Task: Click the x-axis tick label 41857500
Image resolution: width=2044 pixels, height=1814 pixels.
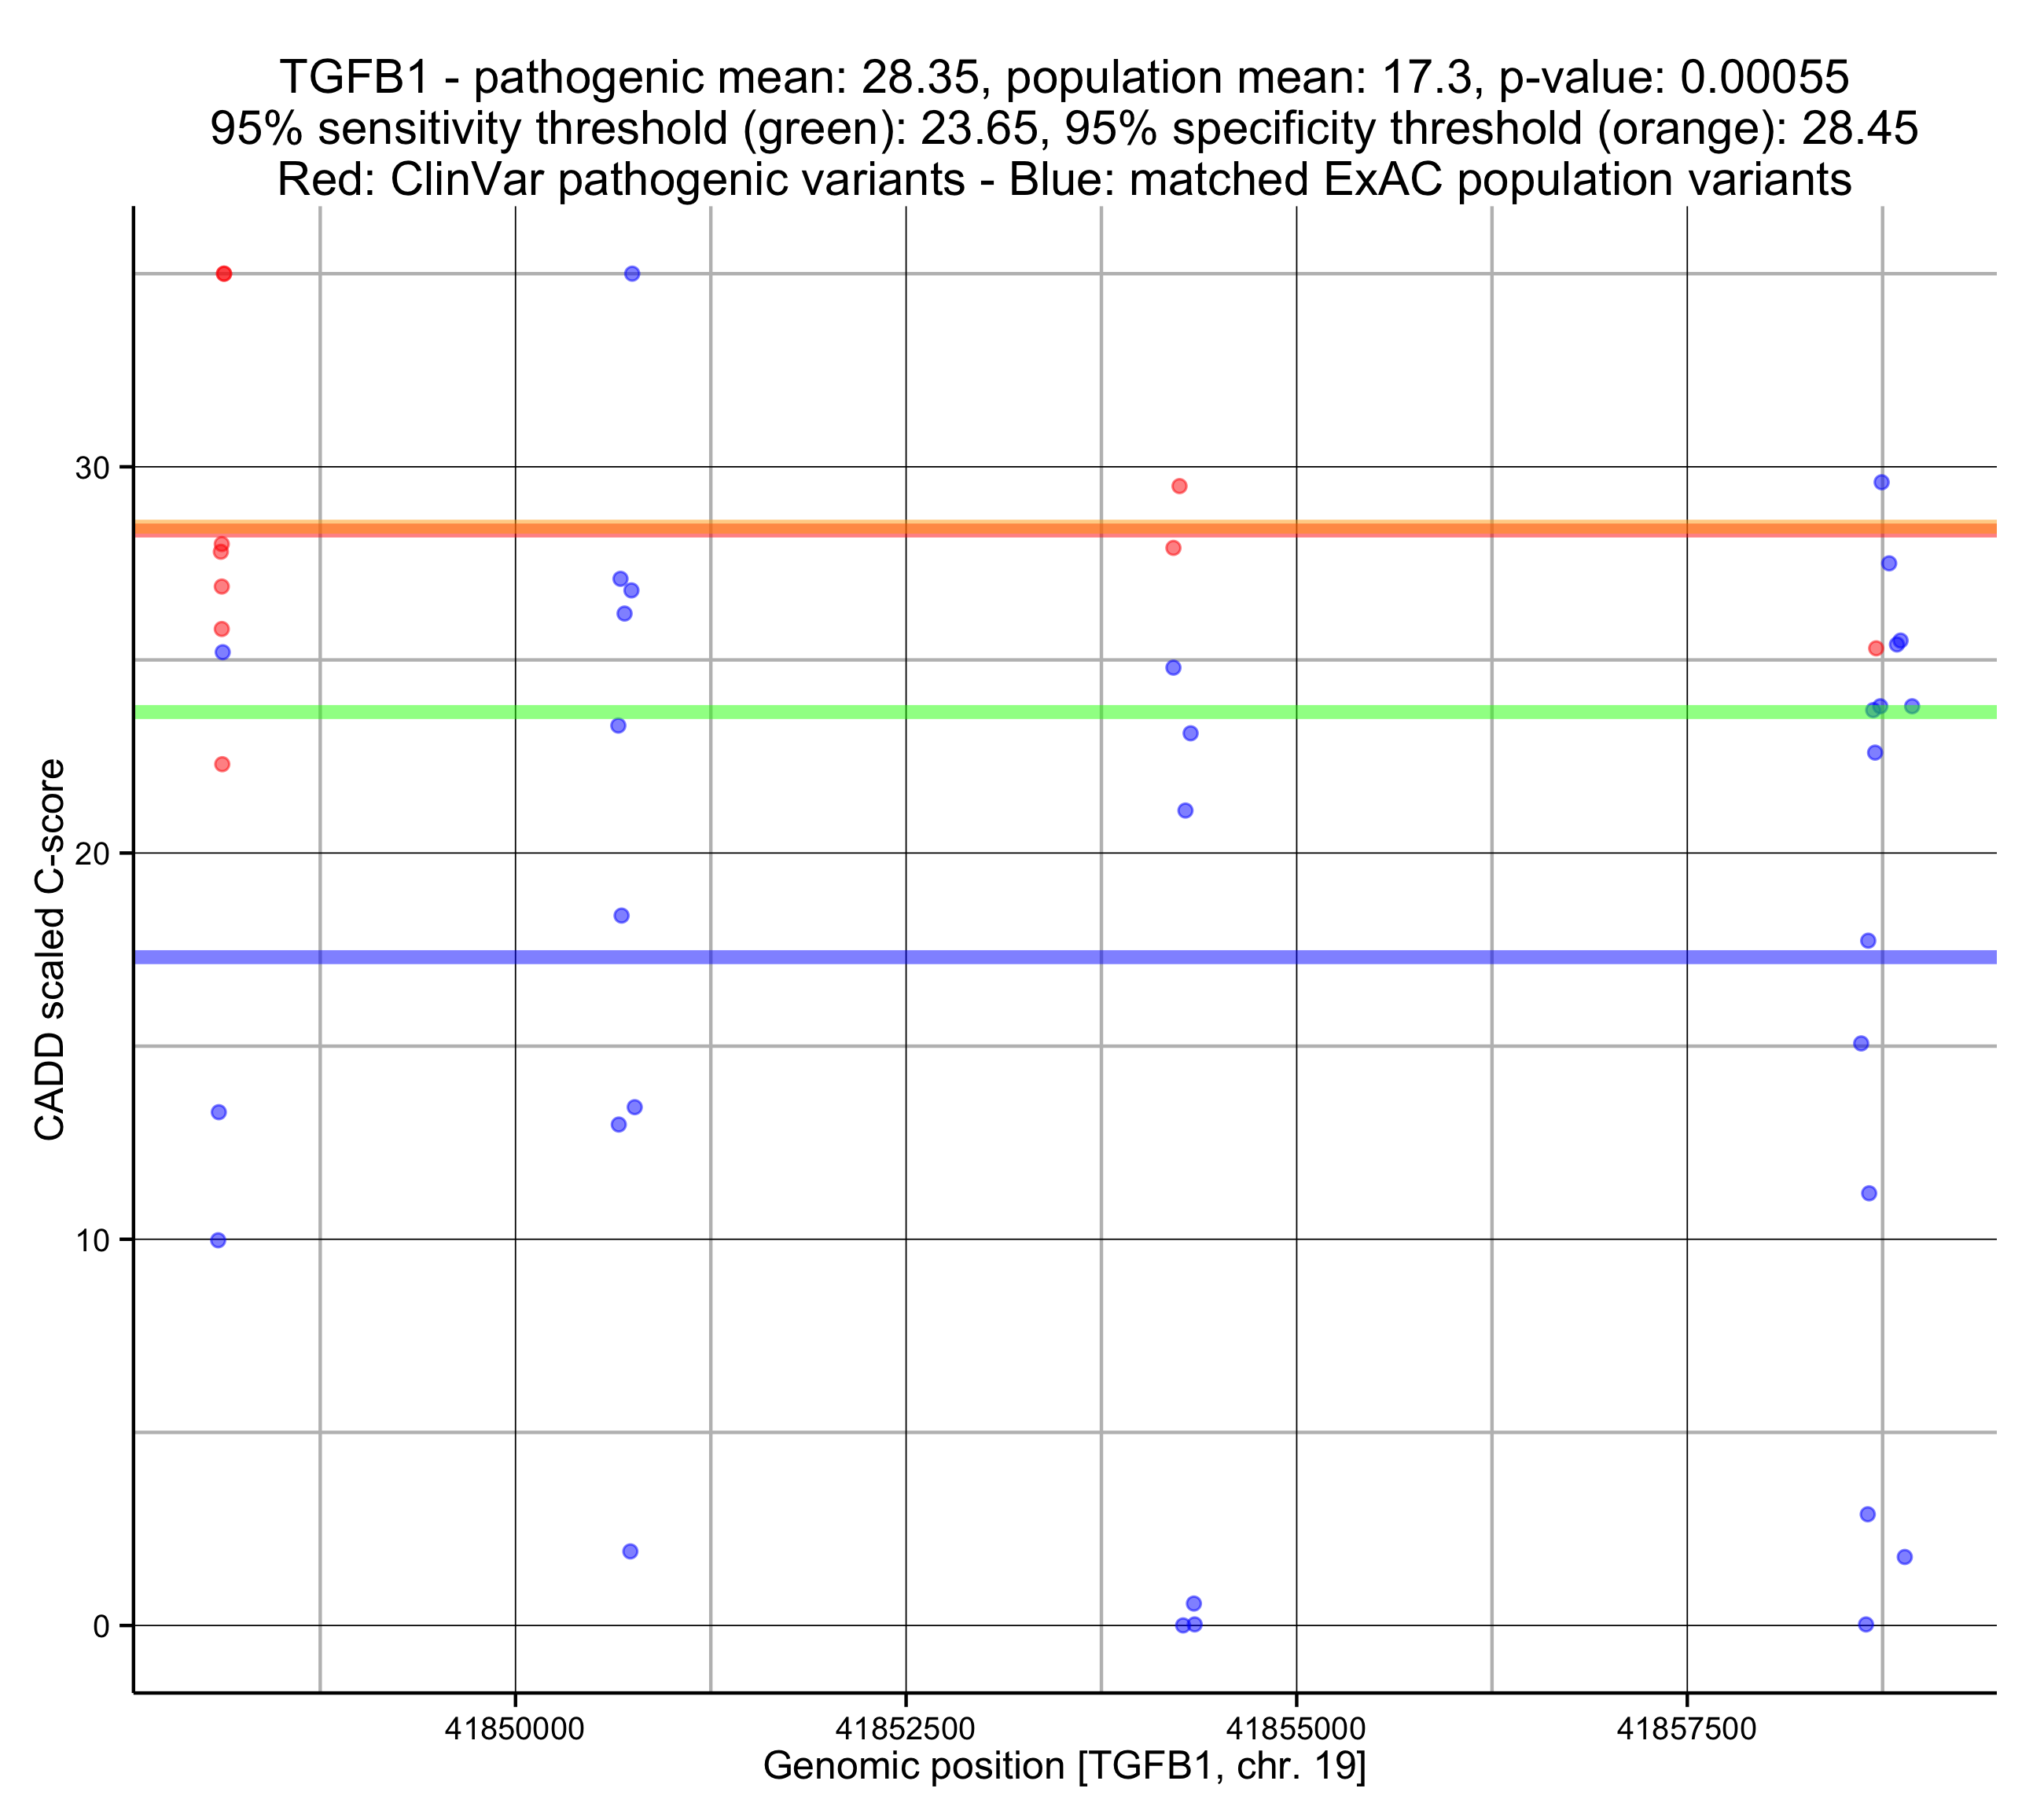Action: pyautogui.click(x=1686, y=1729)
